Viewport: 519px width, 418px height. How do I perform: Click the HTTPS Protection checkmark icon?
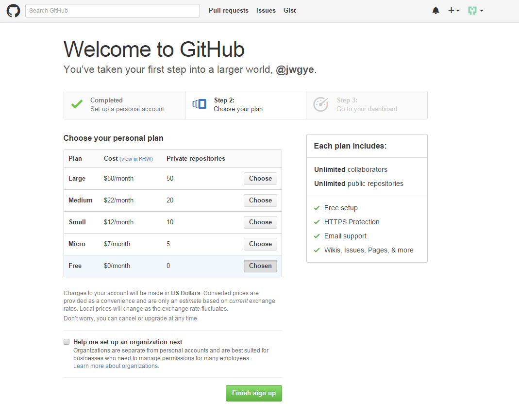coord(317,222)
